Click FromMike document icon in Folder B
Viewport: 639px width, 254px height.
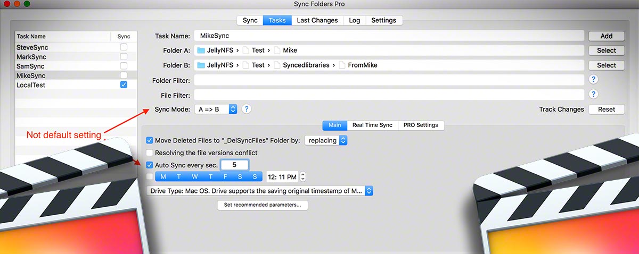pos(342,65)
